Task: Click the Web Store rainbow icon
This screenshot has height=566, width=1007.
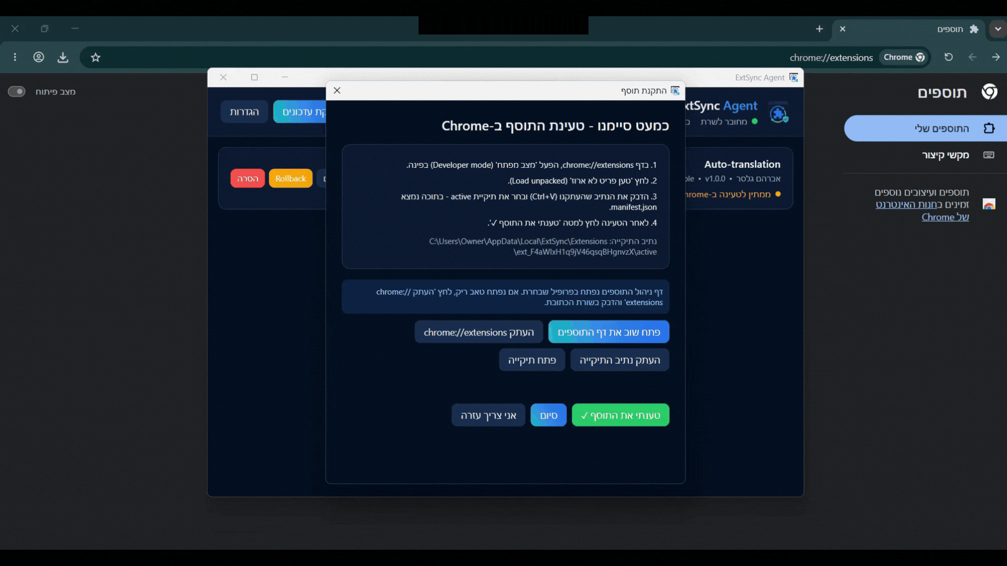Action: pos(989,204)
